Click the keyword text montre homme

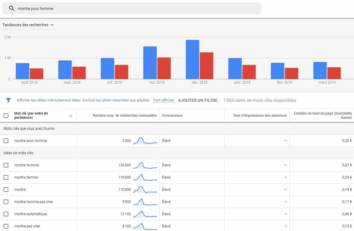[x=27, y=165]
